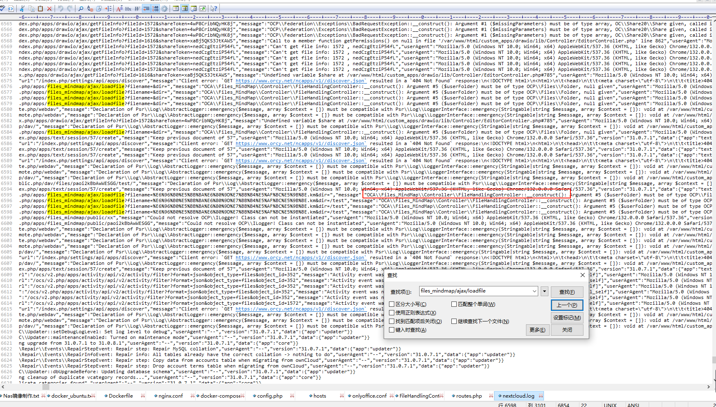
Task: Click the horizontal scrollbar left arrow
Action: pos(3,387)
